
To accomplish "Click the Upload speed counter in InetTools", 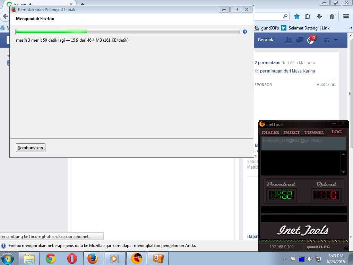I will point(326,195).
